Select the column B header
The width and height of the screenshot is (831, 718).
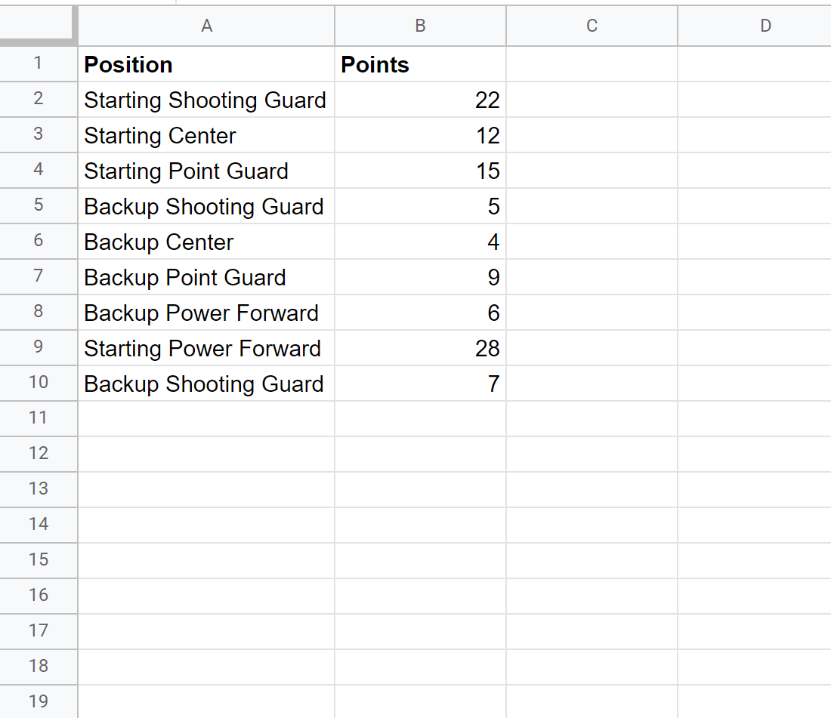[420, 26]
